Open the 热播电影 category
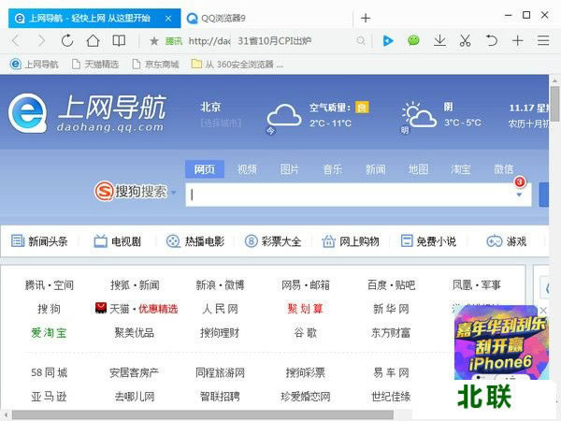561x421 pixels. [195, 241]
